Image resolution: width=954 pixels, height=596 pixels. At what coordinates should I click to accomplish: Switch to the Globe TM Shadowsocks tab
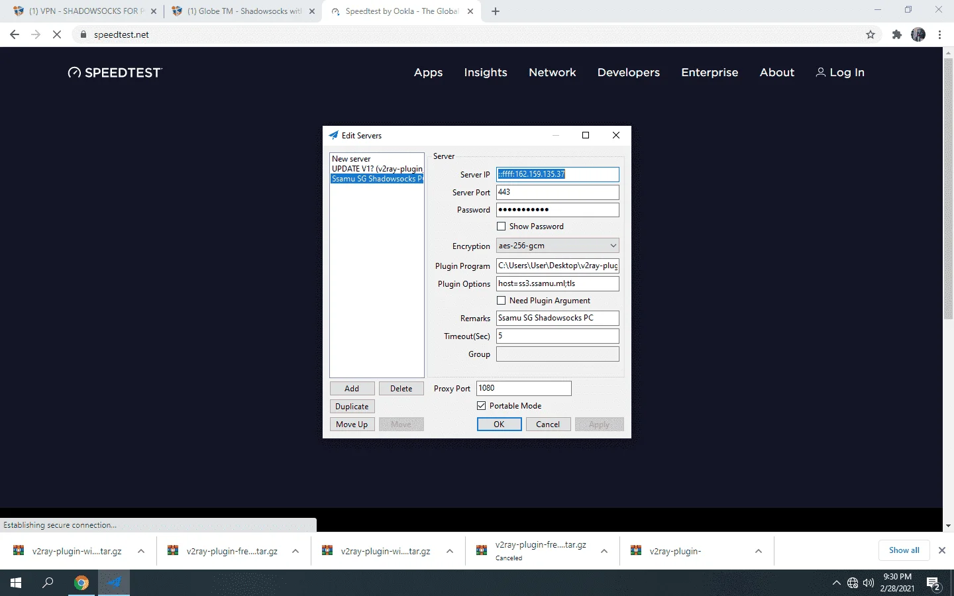click(242, 11)
